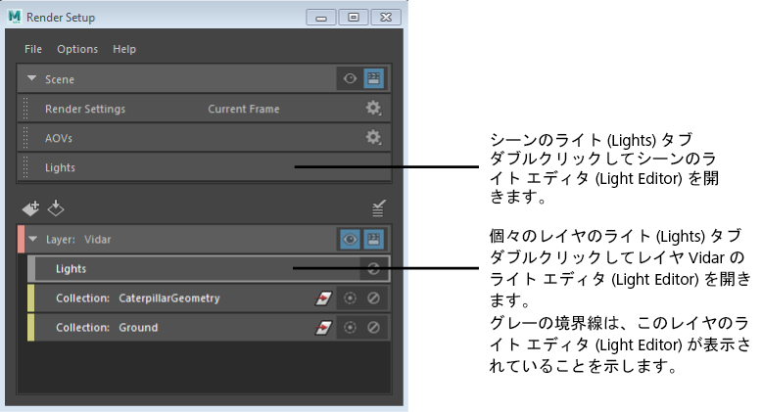Add override on Ground collection

tap(323, 328)
